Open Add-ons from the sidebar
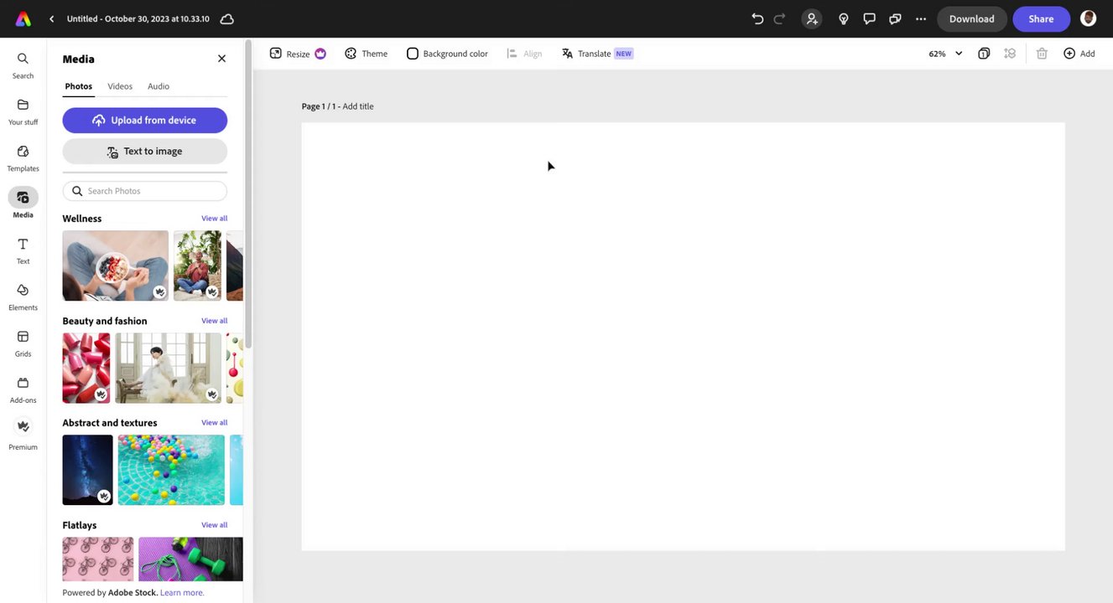The image size is (1113, 603). pos(23,389)
